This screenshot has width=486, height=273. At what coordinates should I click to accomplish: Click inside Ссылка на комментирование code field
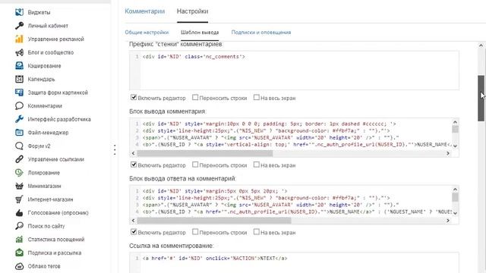pos(294,263)
